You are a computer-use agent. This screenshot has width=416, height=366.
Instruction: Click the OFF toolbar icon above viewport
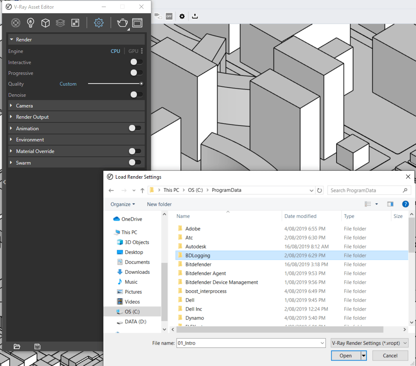pyautogui.click(x=169, y=16)
